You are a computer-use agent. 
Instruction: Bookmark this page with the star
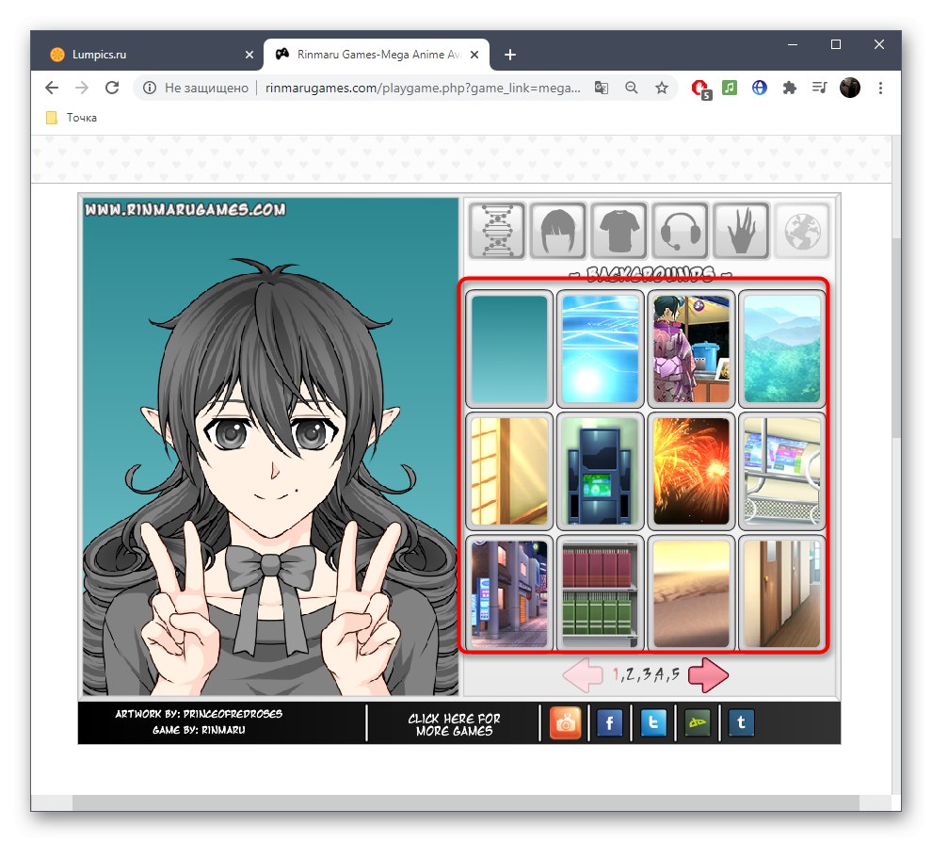point(662,88)
